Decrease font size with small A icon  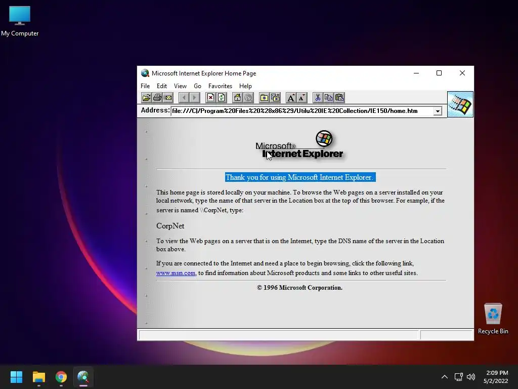[x=302, y=98]
